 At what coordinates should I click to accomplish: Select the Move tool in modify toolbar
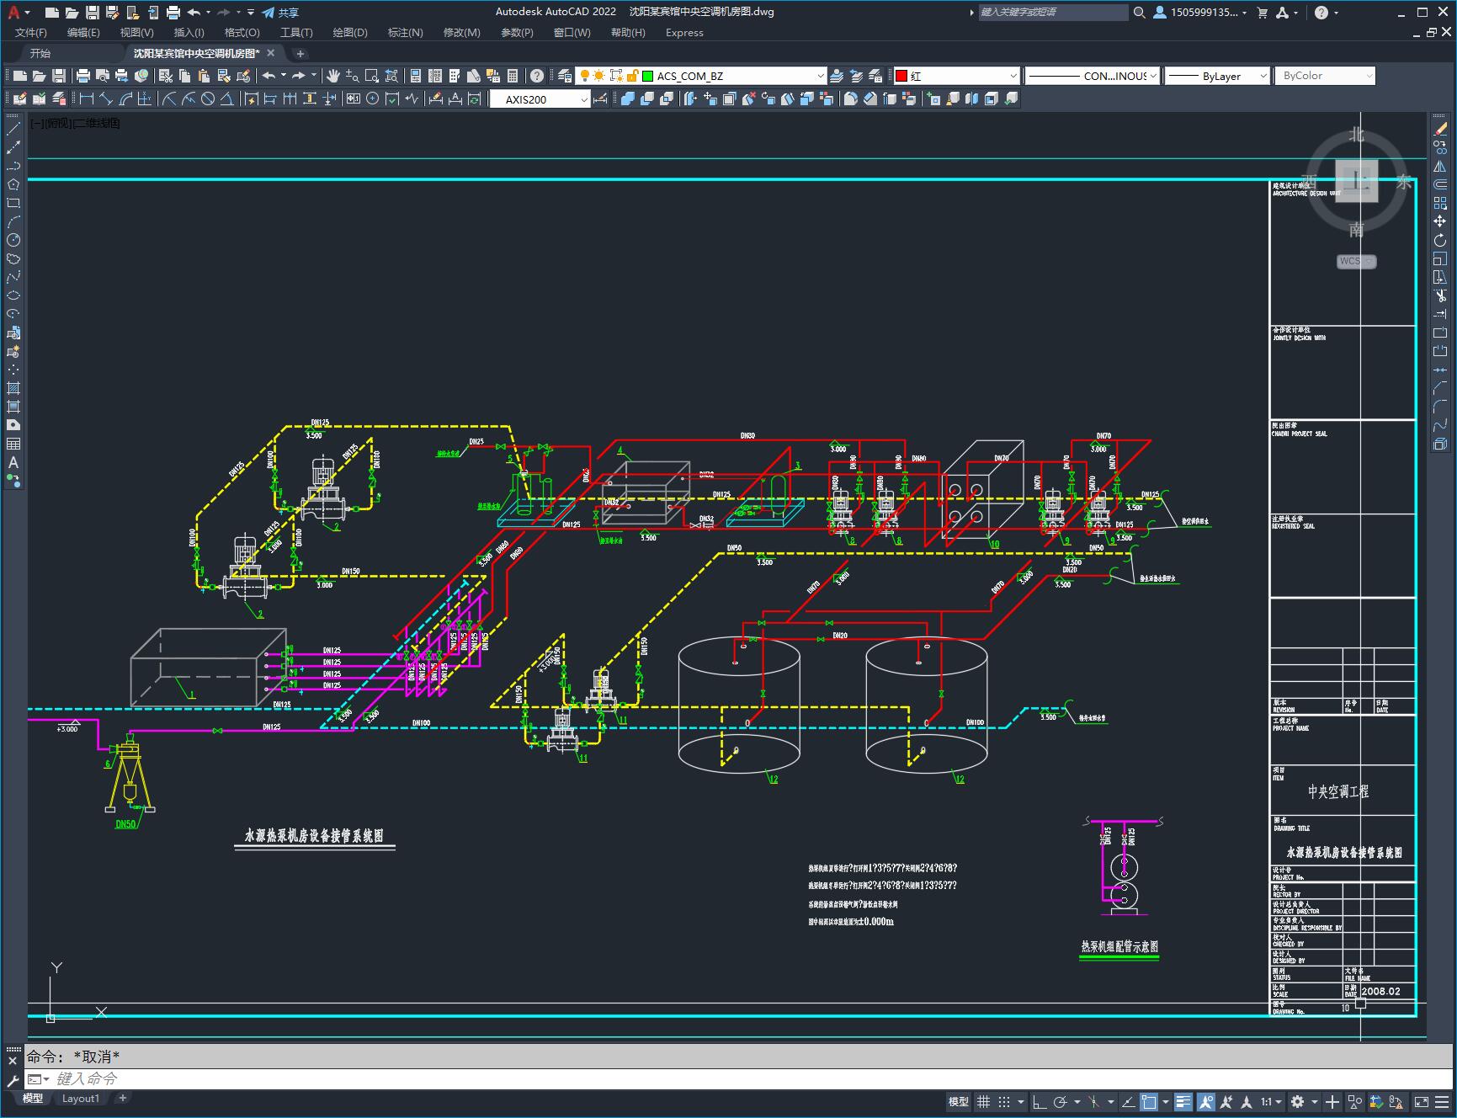(x=1440, y=221)
